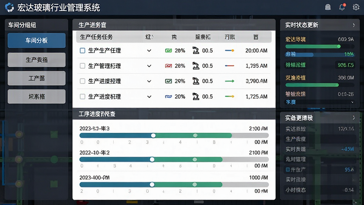
Task: Click the 1000 AM label above third bar
Action: coord(258,178)
